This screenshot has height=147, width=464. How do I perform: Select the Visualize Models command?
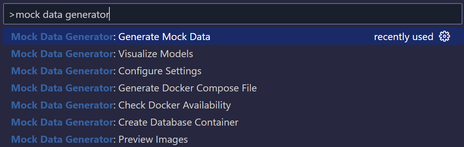pos(233,54)
